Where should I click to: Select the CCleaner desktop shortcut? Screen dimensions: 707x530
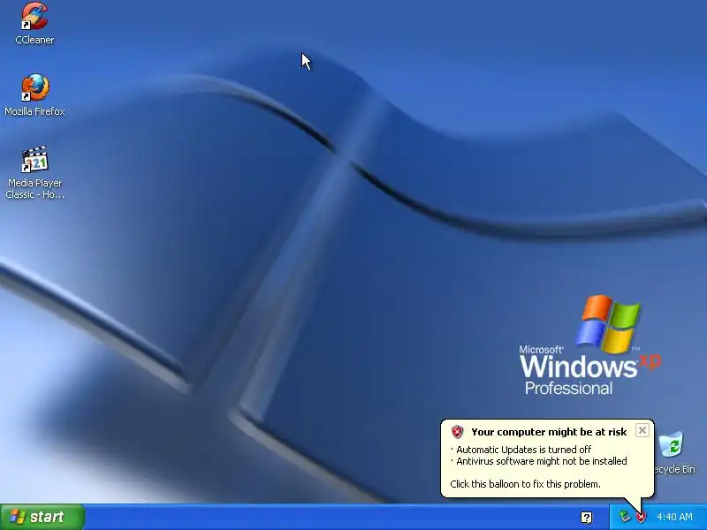point(34,24)
